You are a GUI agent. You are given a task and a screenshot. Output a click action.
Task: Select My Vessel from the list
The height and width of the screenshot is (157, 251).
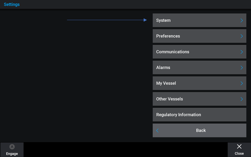199,83
